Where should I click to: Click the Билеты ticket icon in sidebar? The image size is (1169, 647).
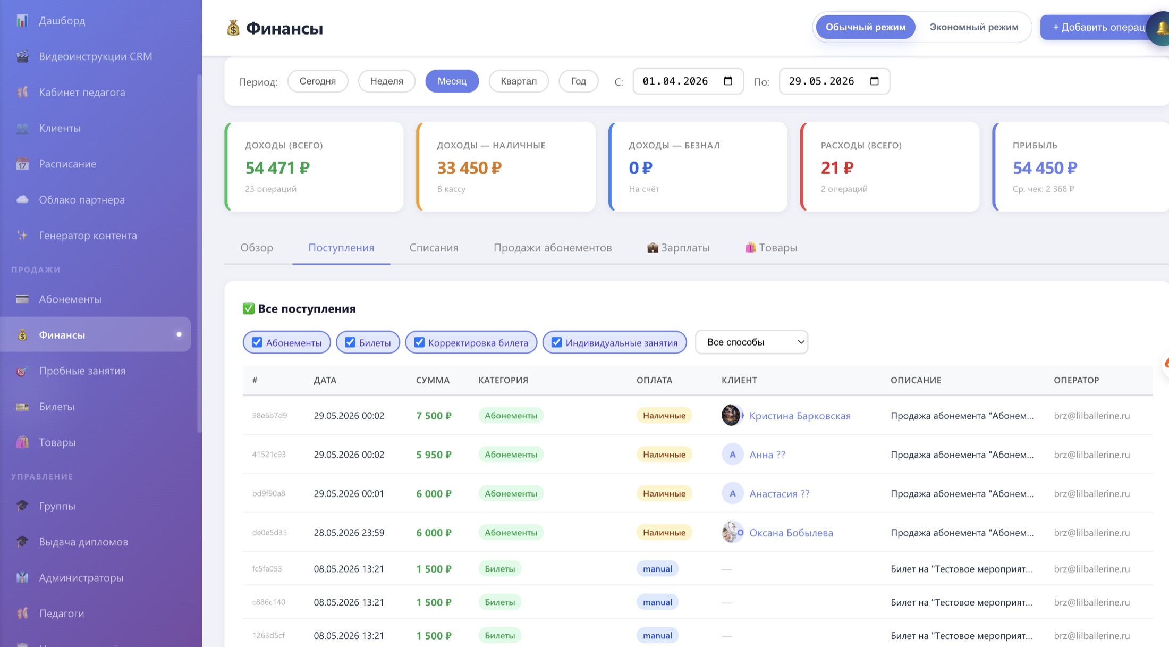[x=22, y=407]
